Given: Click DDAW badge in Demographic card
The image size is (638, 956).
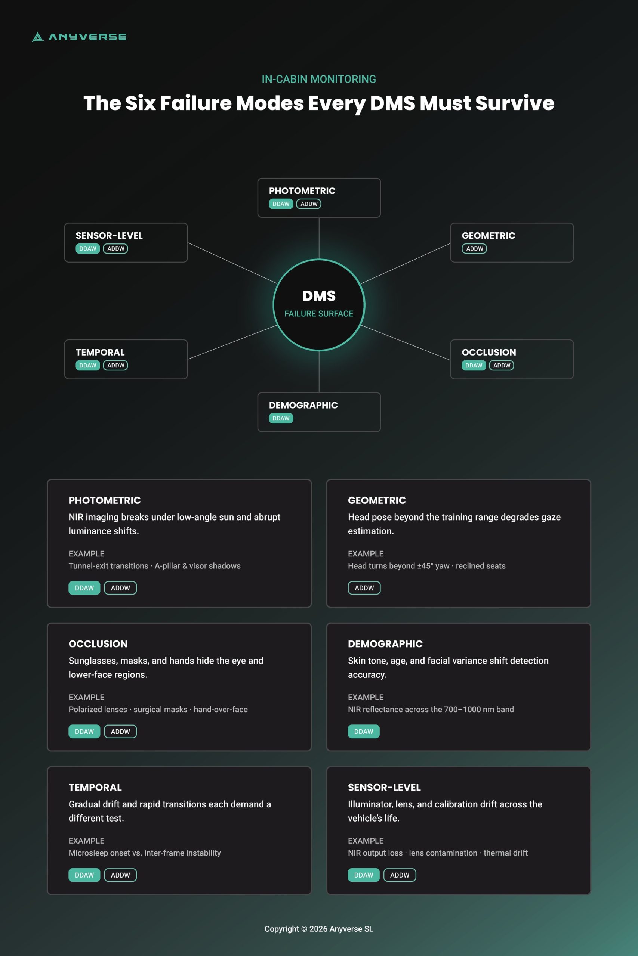Looking at the screenshot, I should pos(364,732).
